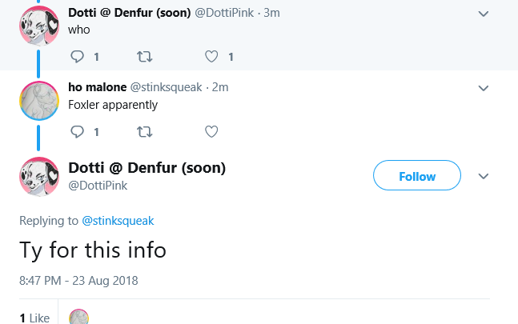Open Dotti's avatar on main tweet

click(x=39, y=177)
